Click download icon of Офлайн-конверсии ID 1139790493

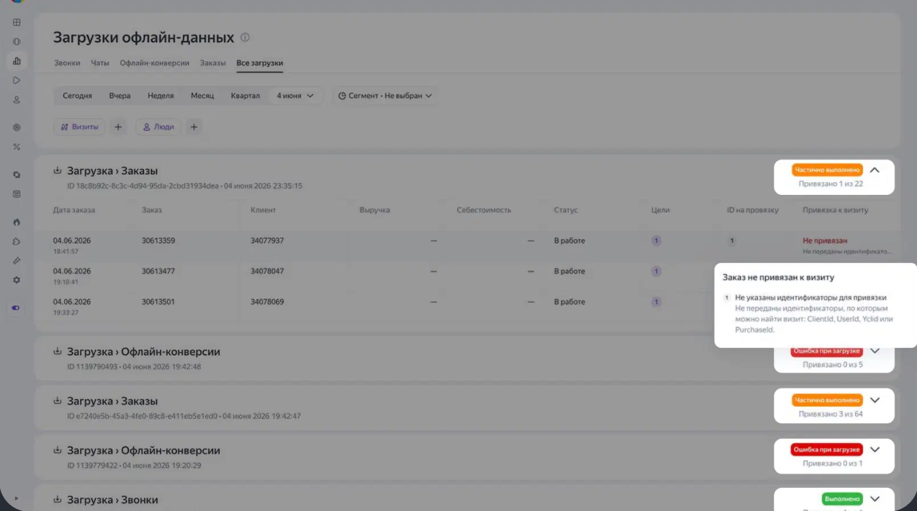pyautogui.click(x=57, y=351)
